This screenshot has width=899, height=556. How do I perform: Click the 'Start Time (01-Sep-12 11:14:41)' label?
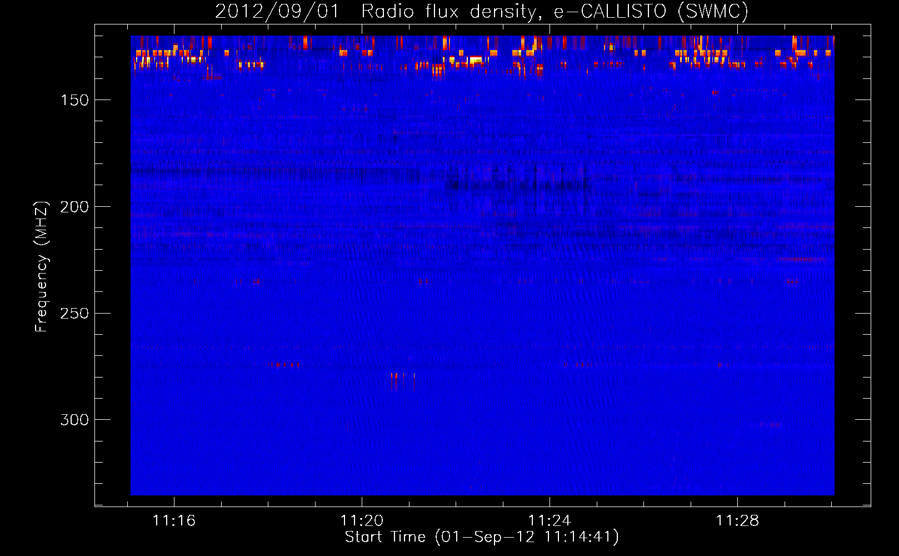[x=482, y=537]
